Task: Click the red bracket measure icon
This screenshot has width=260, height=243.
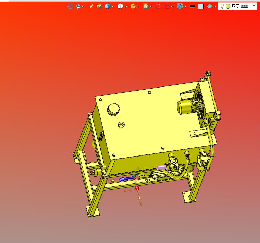Action: click(x=167, y=6)
